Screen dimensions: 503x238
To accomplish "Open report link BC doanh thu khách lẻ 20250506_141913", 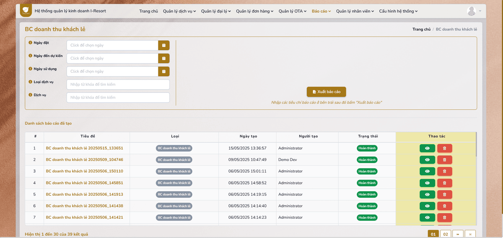I will pos(84,194).
